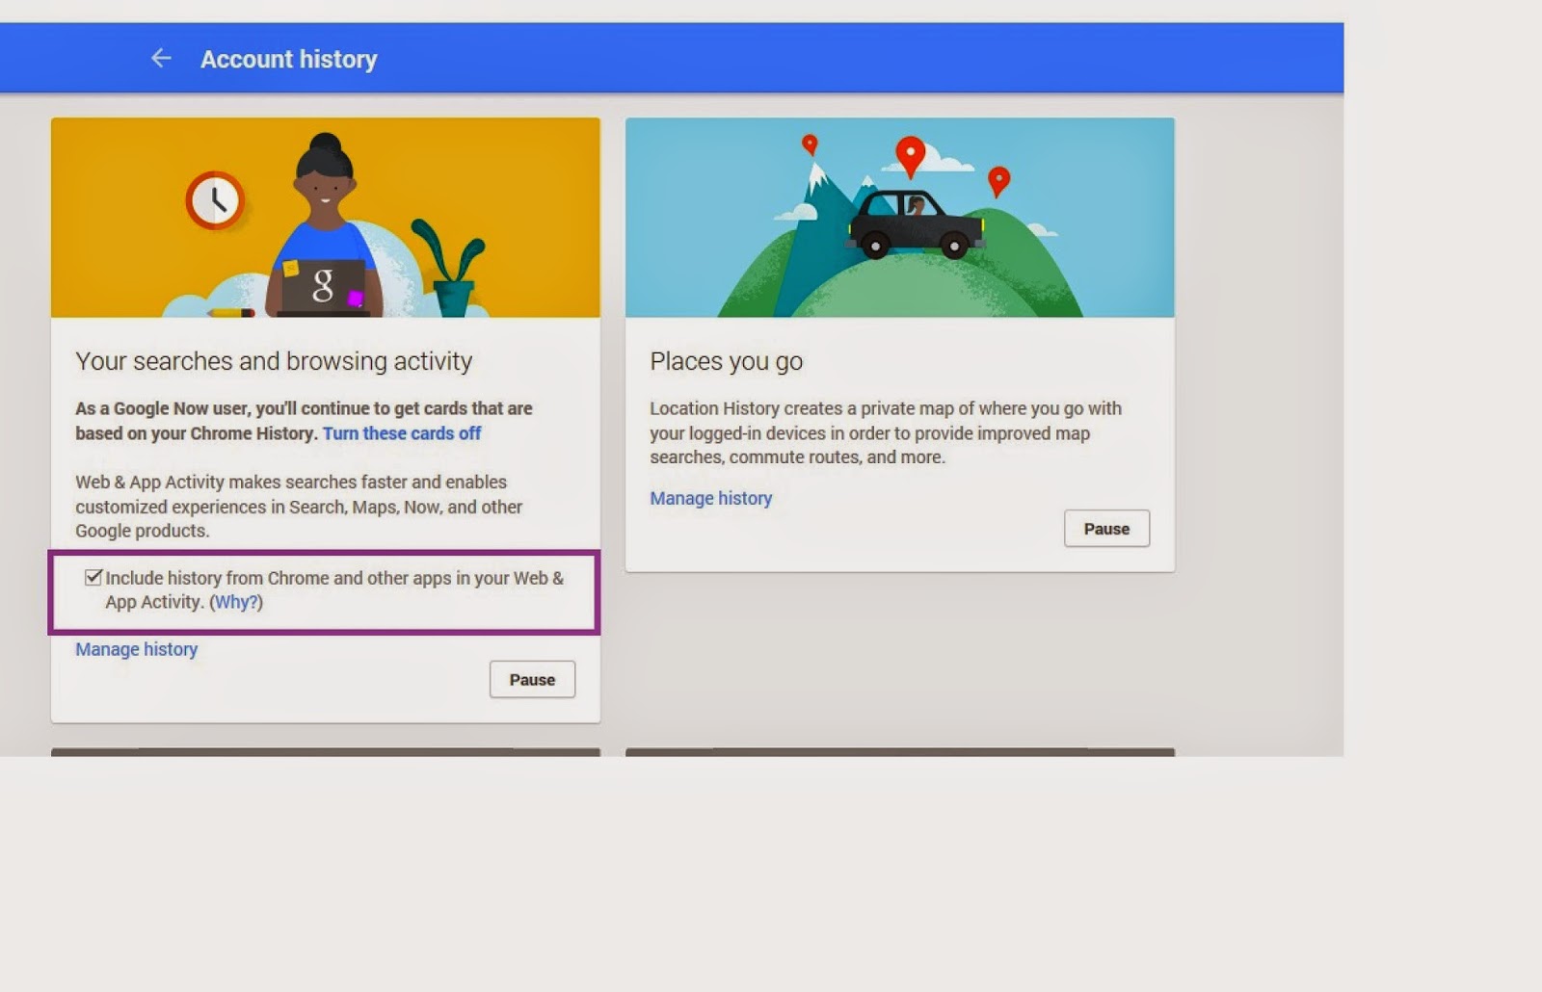
Task: Click the small red pin on the left mountain
Action: coord(810,144)
